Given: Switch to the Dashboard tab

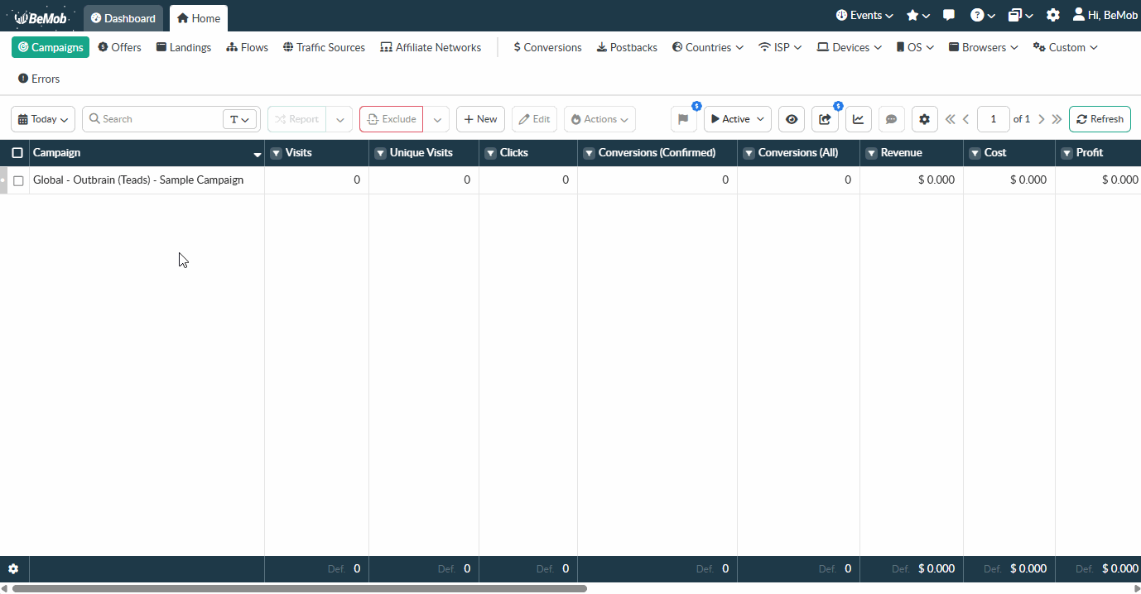Looking at the screenshot, I should (x=123, y=18).
